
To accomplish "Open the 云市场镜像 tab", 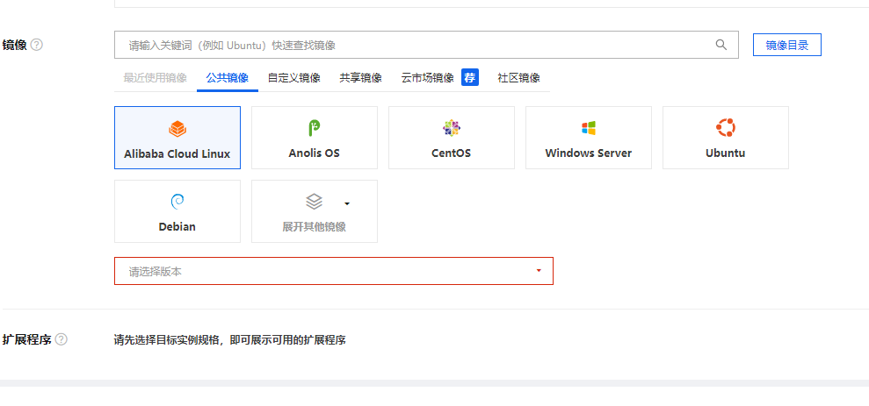I will [427, 78].
